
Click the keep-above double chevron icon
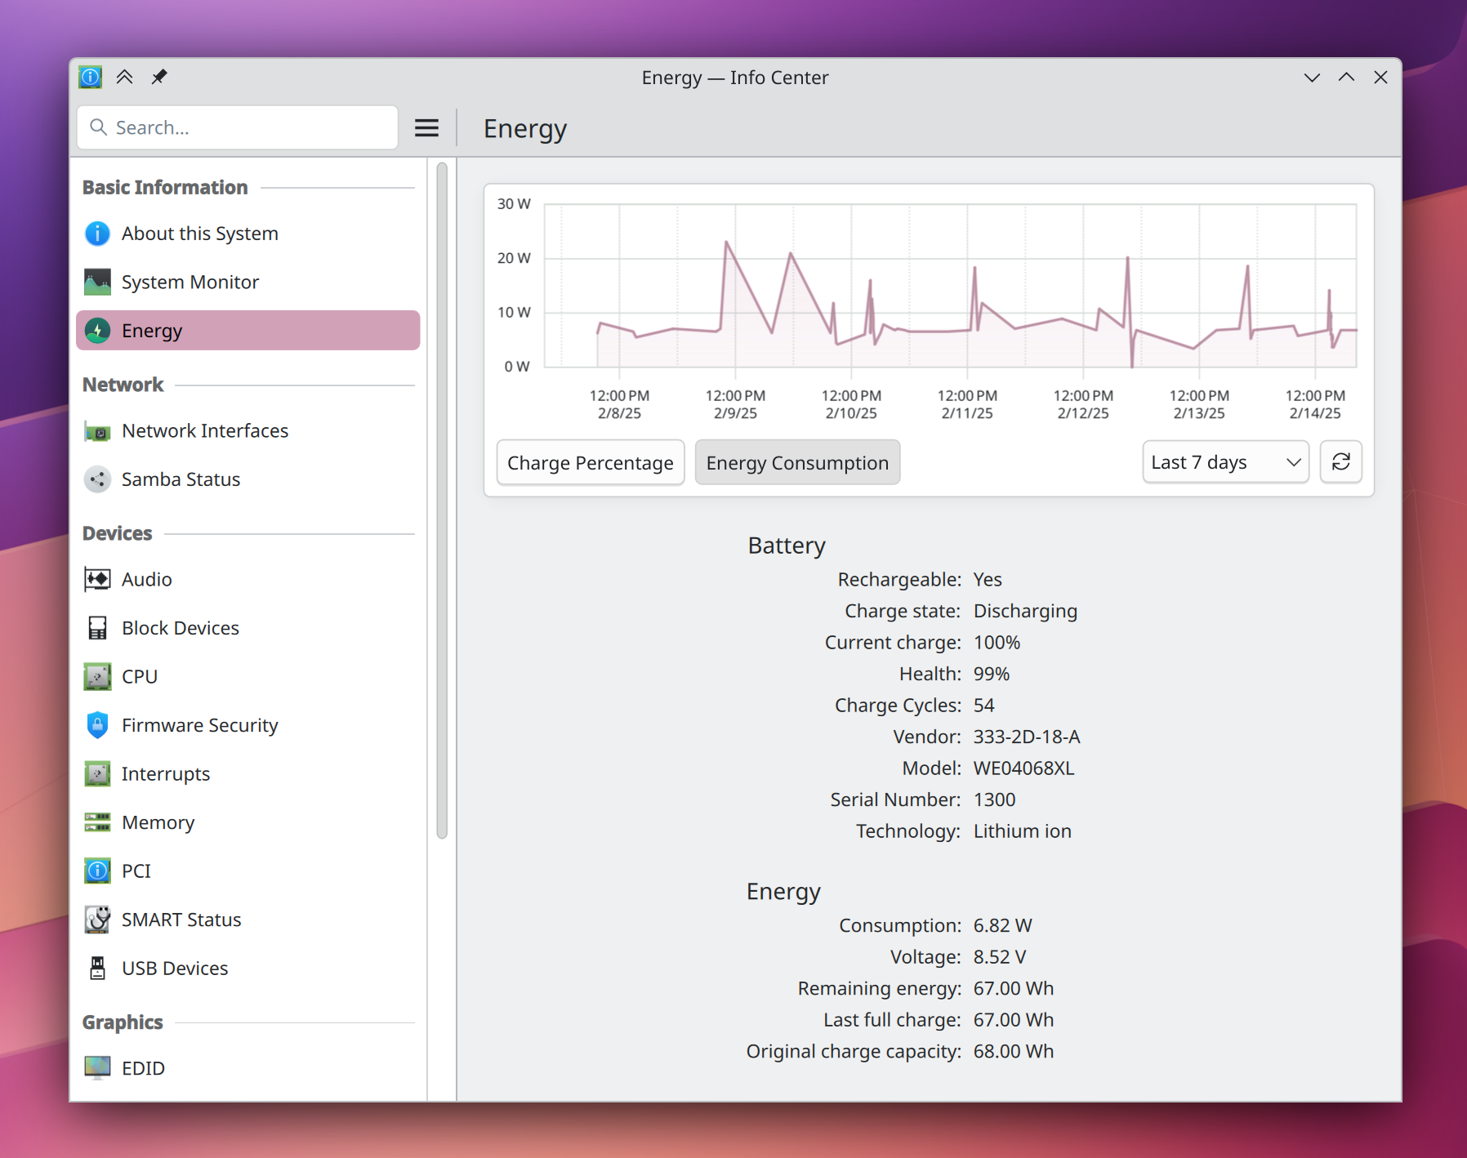tap(124, 77)
